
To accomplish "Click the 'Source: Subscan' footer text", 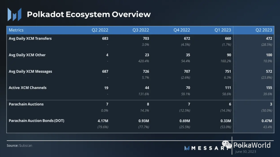I will [19, 146].
